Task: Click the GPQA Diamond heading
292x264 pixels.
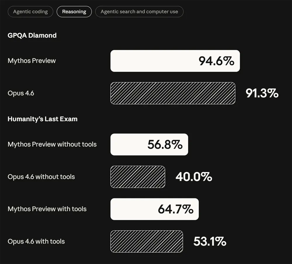Action: [32, 35]
